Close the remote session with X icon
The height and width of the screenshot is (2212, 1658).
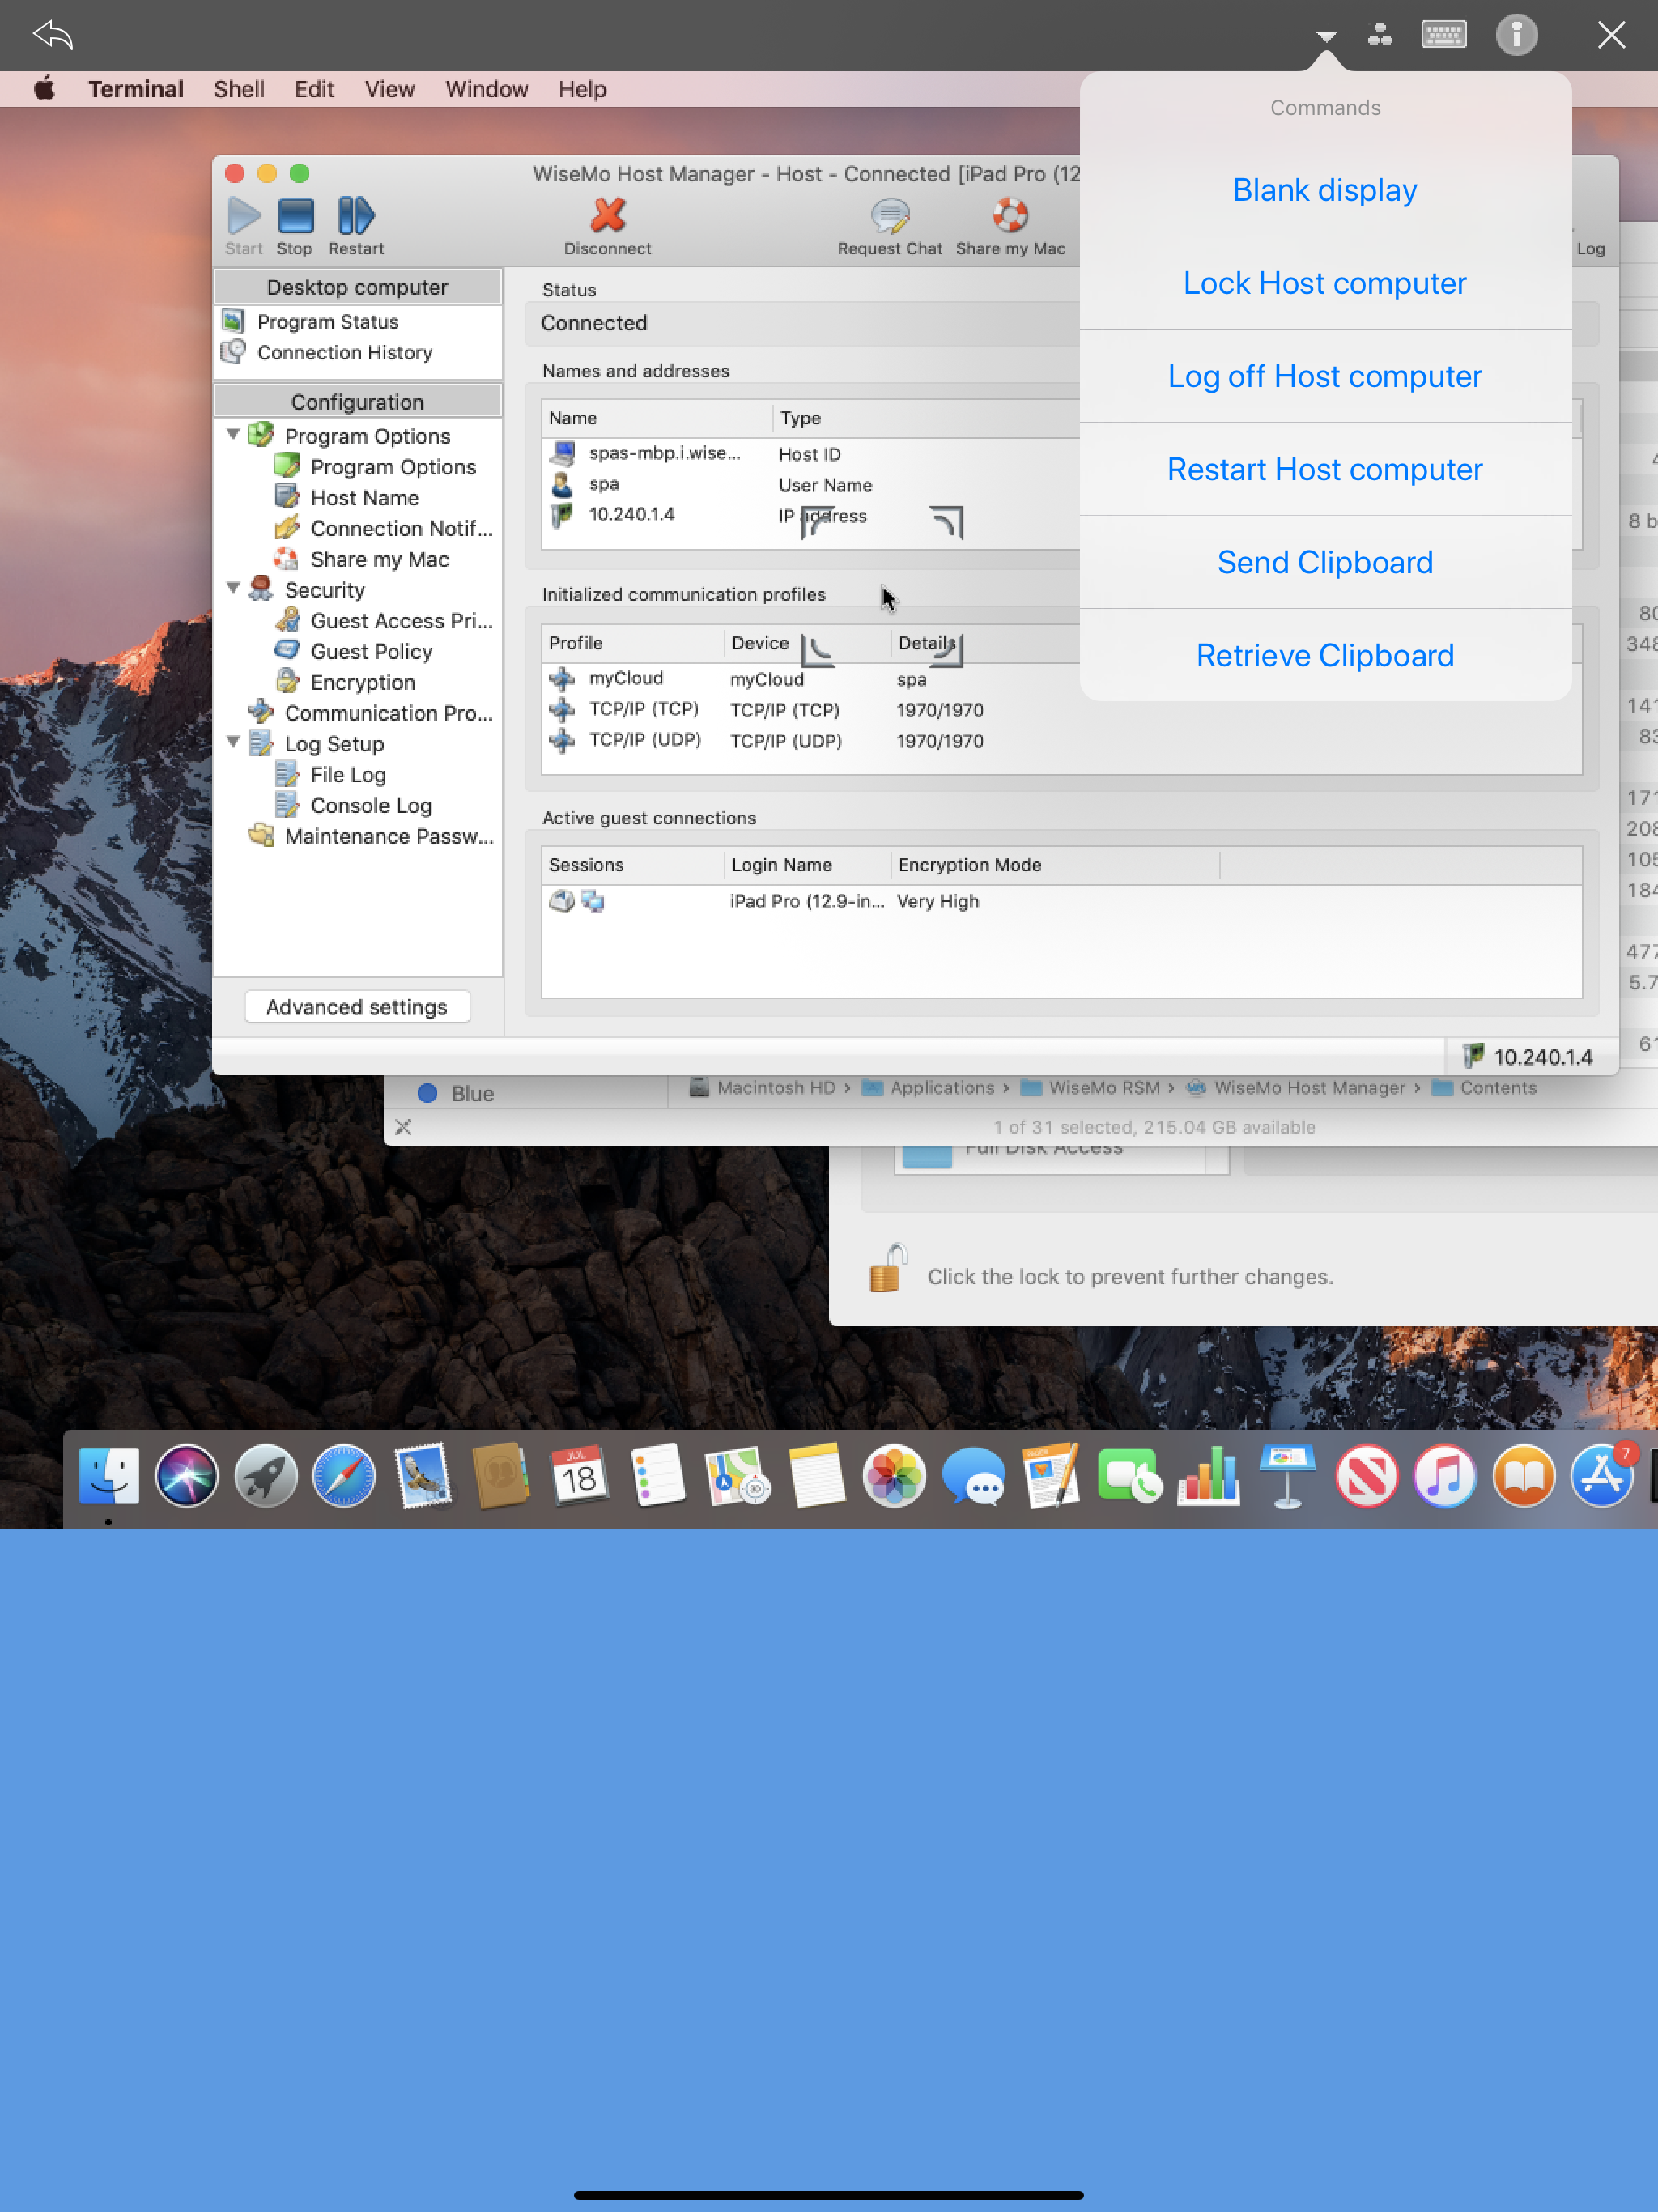click(x=1610, y=35)
